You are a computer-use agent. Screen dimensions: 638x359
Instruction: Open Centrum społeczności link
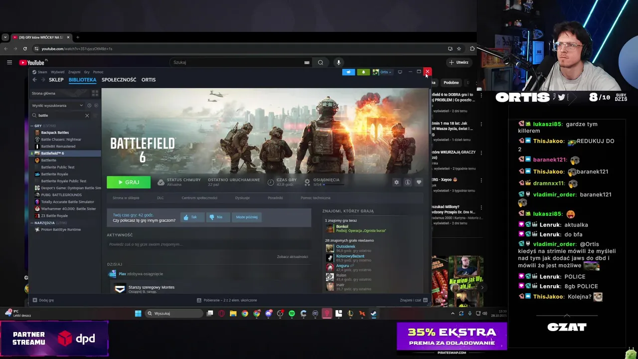pyautogui.click(x=199, y=198)
